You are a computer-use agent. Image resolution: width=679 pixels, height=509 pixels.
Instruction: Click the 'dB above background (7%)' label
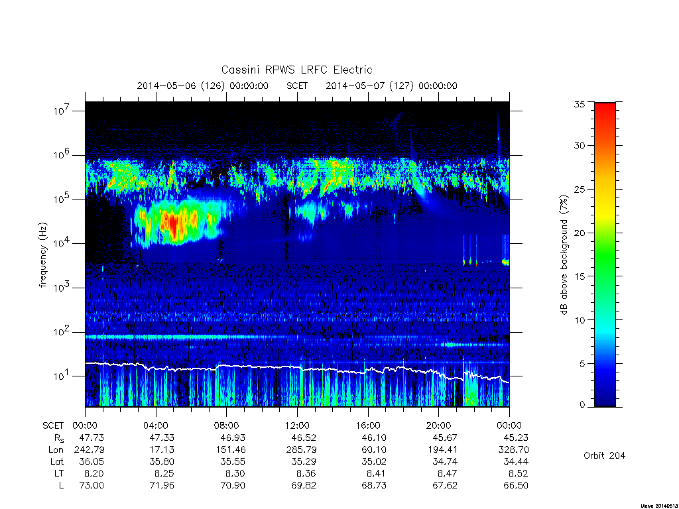click(x=564, y=255)
